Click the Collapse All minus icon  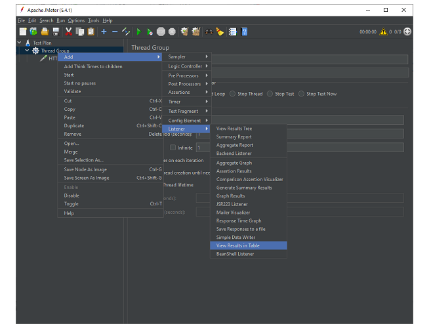115,31
